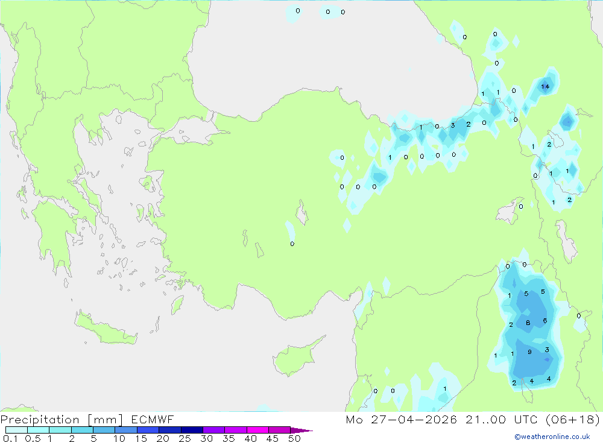
Task: Click the 45–50 mm legend color segment
Action: [x=279, y=430]
